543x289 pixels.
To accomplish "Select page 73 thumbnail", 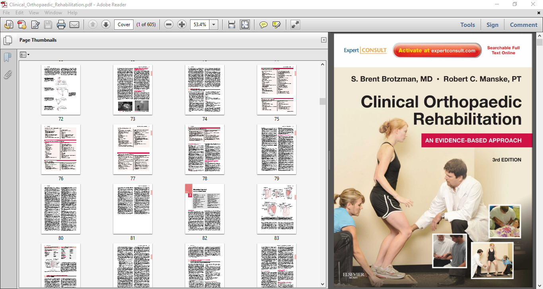I will click(x=133, y=90).
